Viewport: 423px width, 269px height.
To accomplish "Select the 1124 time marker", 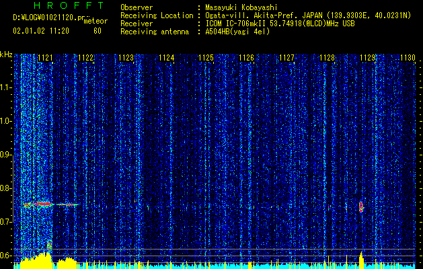I will pyautogui.click(x=167, y=58).
